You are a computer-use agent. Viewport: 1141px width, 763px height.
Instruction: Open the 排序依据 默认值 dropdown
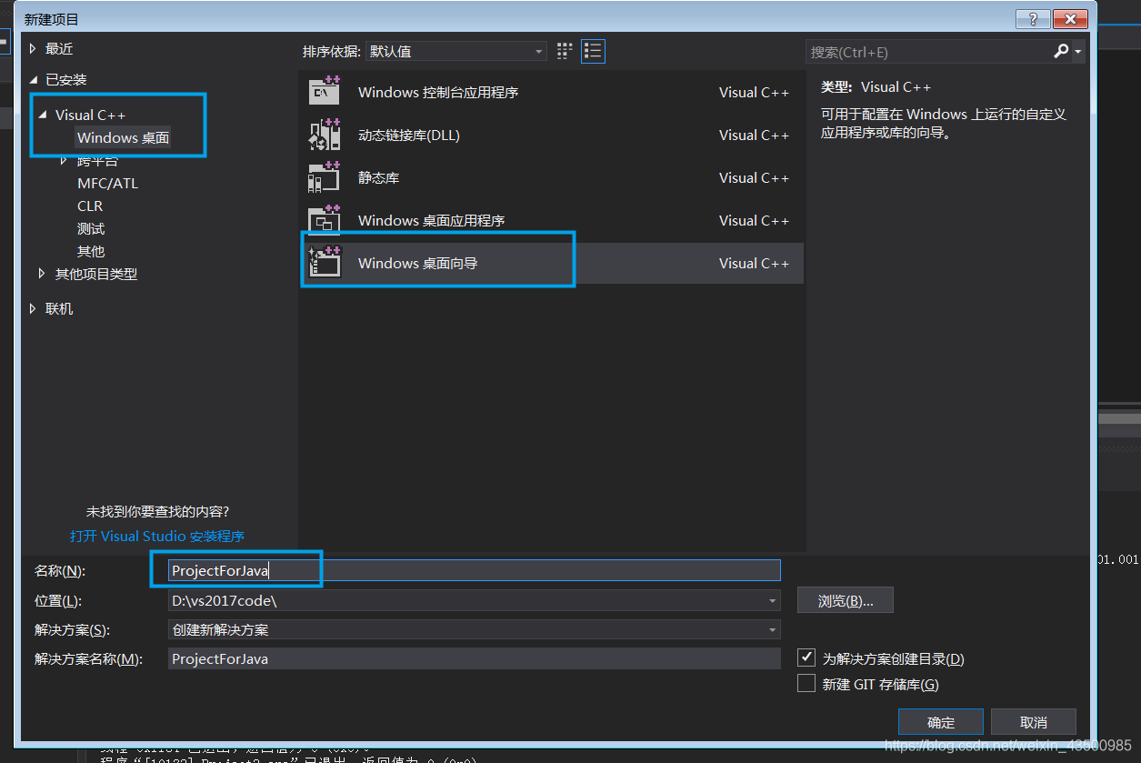point(455,52)
